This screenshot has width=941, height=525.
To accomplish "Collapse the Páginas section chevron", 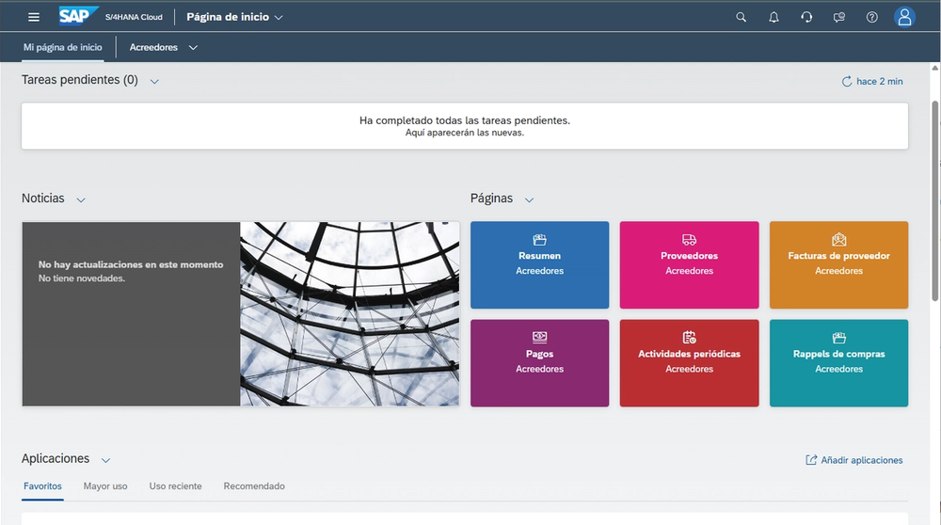I will tap(529, 199).
